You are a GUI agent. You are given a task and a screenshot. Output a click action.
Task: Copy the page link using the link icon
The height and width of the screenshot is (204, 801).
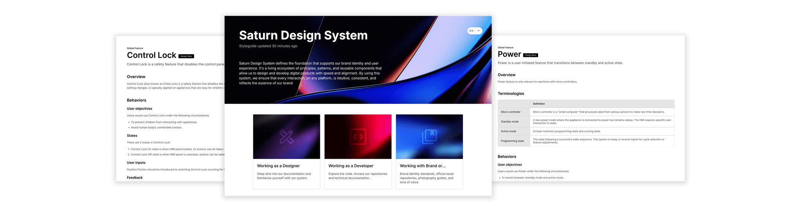[471, 31]
